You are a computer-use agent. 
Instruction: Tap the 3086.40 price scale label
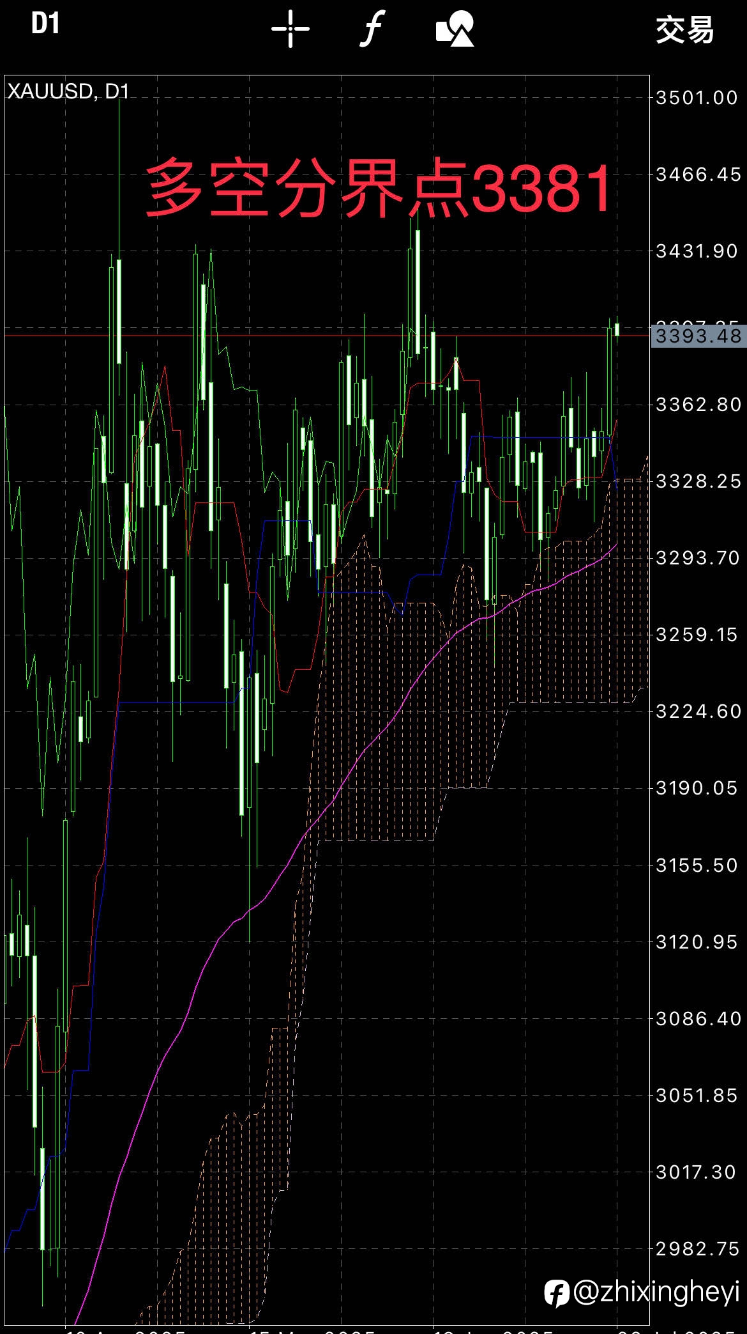[698, 1019]
